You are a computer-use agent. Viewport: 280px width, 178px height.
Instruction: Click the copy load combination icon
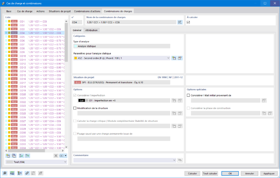click(x=14, y=156)
